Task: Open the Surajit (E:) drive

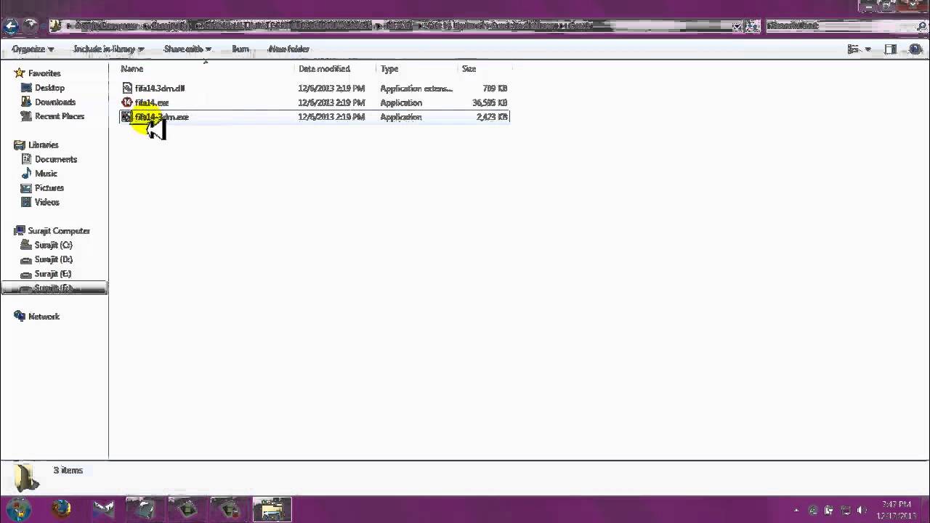Action: tap(46, 274)
